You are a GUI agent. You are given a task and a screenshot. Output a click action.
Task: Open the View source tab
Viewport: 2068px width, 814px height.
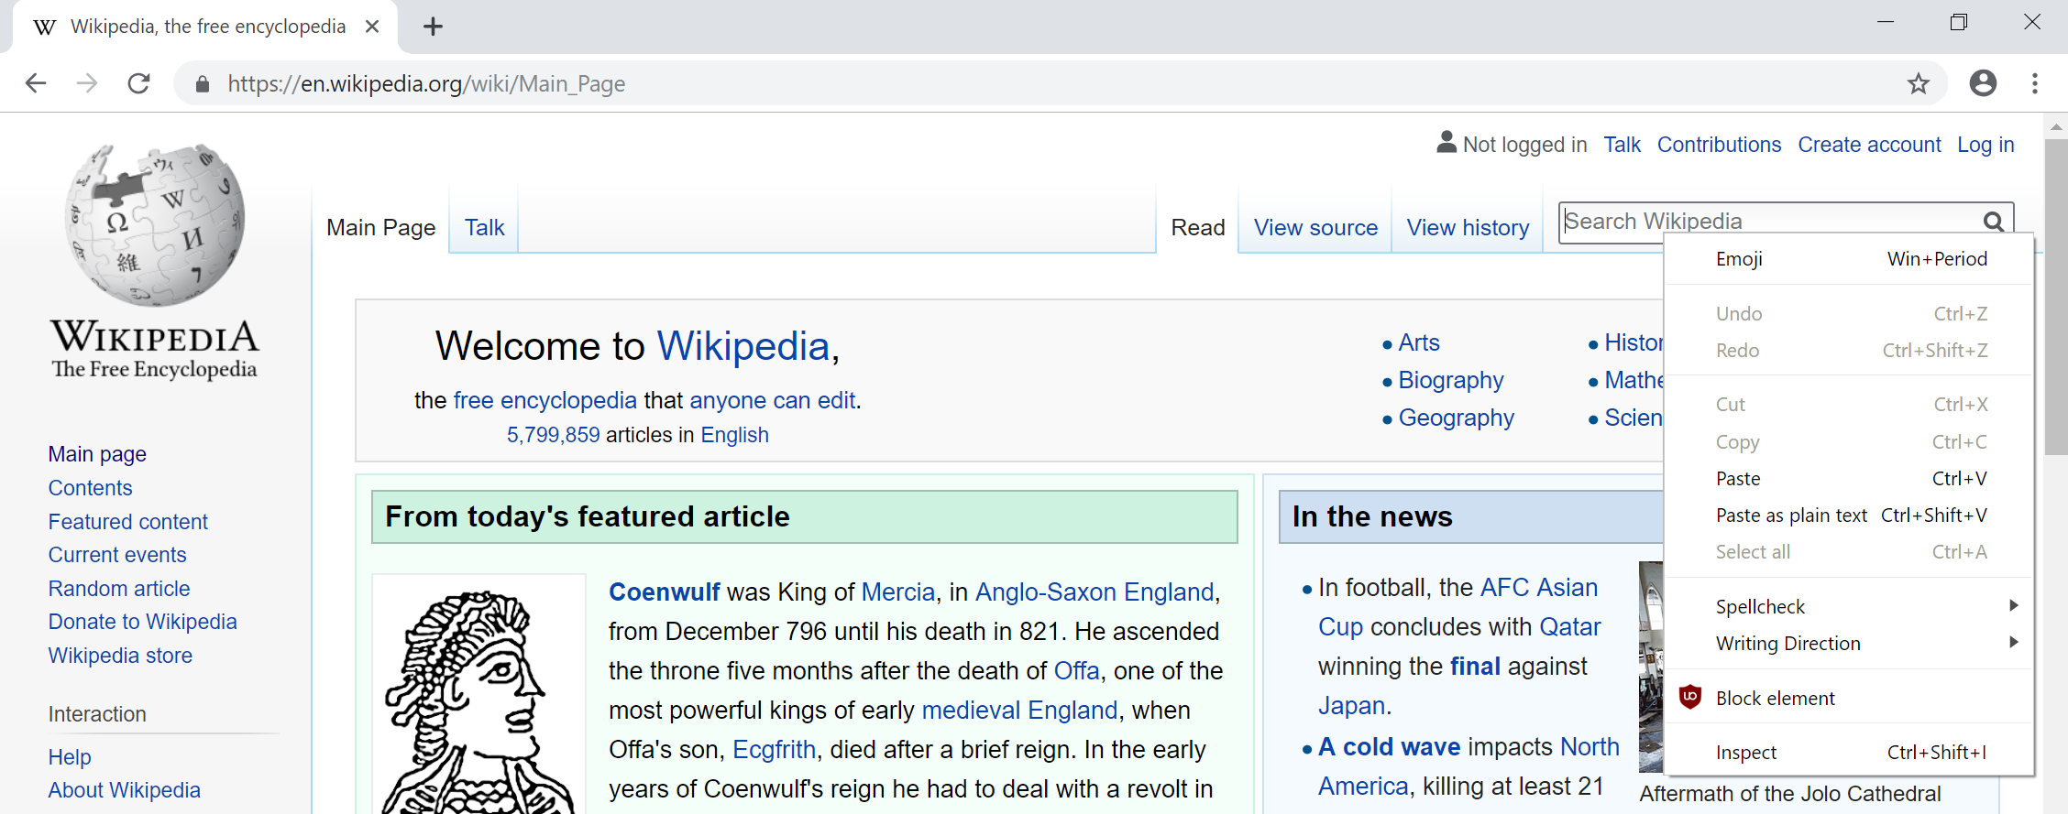(1315, 227)
